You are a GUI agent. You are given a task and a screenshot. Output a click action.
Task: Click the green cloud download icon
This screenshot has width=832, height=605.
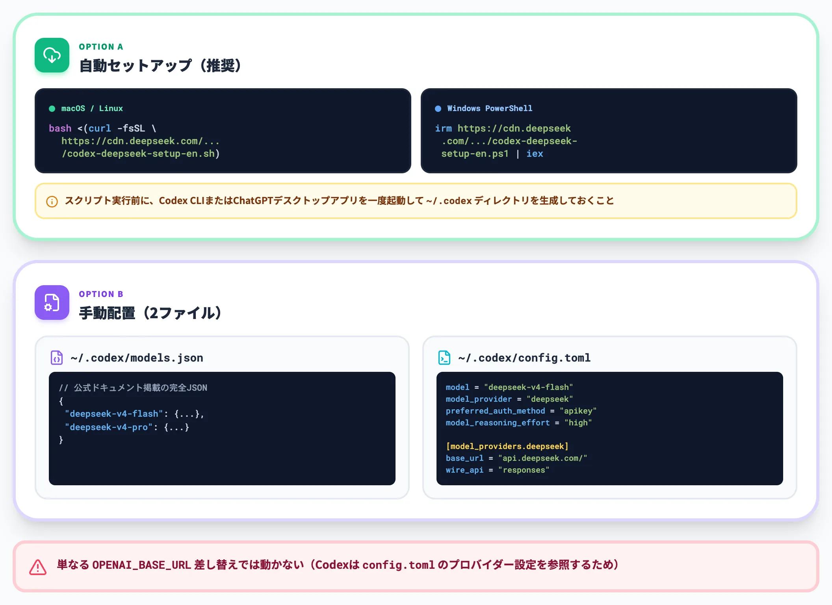52,55
